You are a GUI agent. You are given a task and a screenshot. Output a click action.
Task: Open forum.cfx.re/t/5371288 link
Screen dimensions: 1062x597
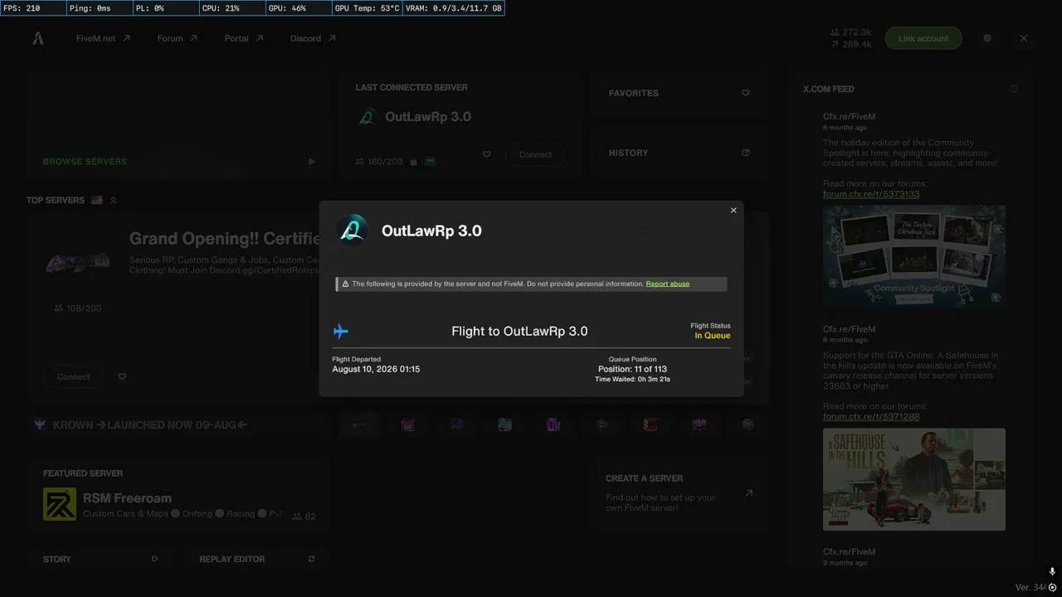point(871,416)
